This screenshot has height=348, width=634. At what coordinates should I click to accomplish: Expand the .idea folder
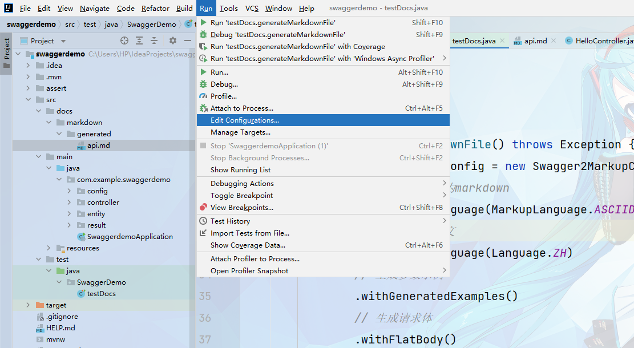point(28,65)
